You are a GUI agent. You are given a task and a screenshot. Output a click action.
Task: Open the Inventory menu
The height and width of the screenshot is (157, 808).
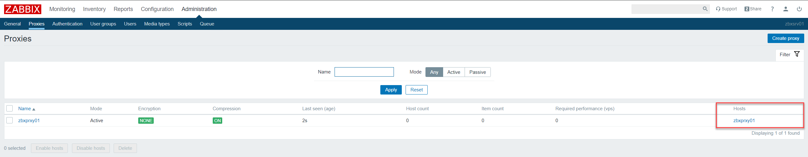point(94,9)
